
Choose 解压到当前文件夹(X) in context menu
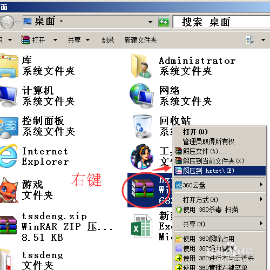click(220, 161)
